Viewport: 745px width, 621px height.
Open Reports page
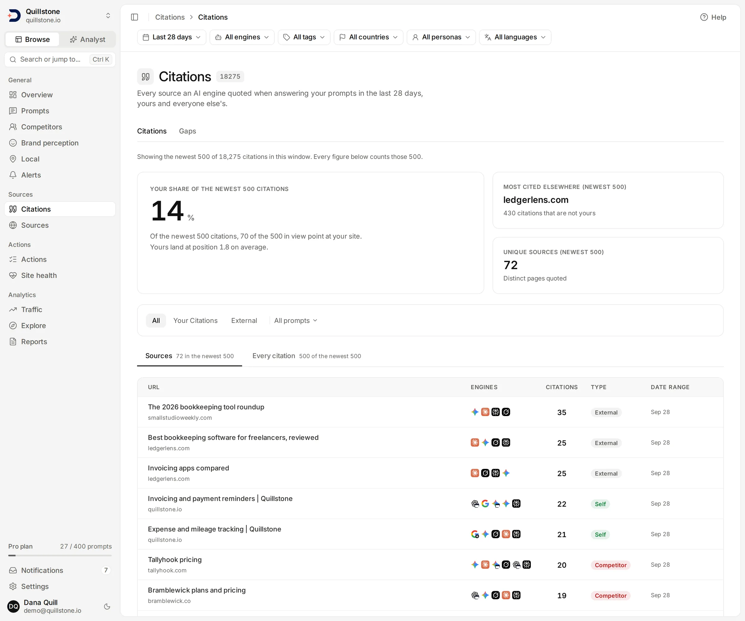pos(60,341)
